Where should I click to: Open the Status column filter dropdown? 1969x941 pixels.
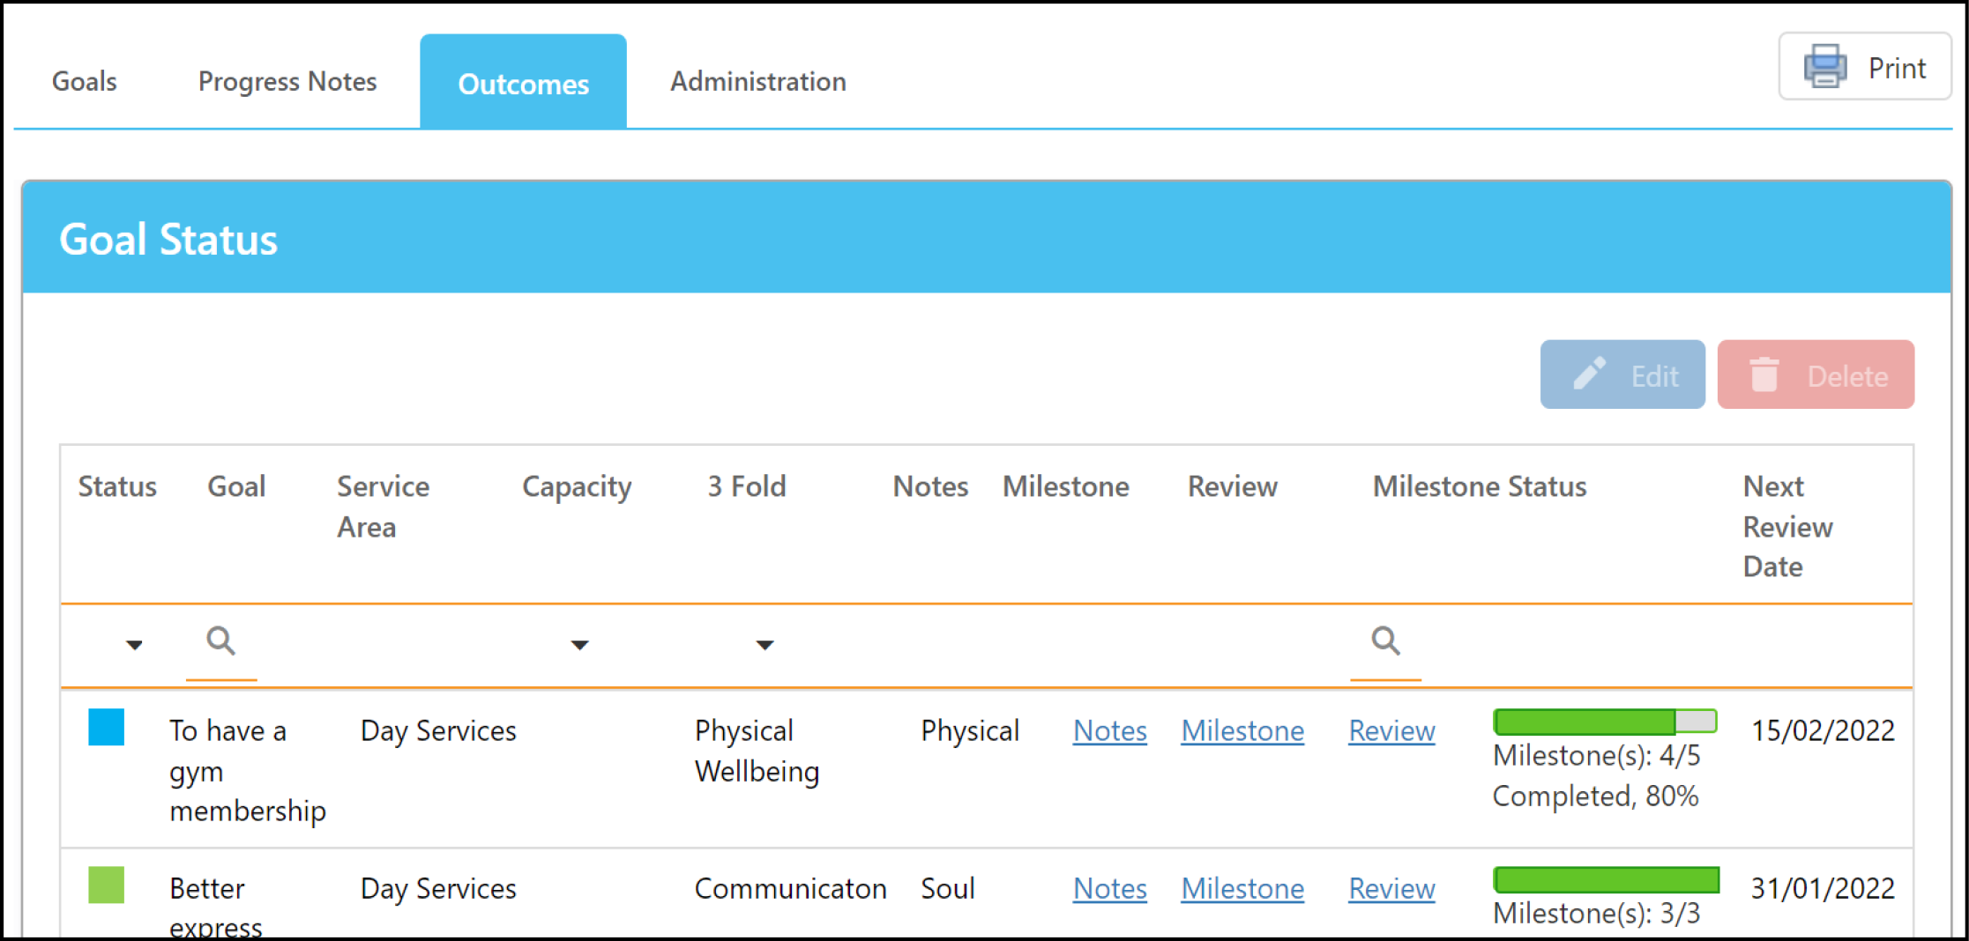[134, 645]
